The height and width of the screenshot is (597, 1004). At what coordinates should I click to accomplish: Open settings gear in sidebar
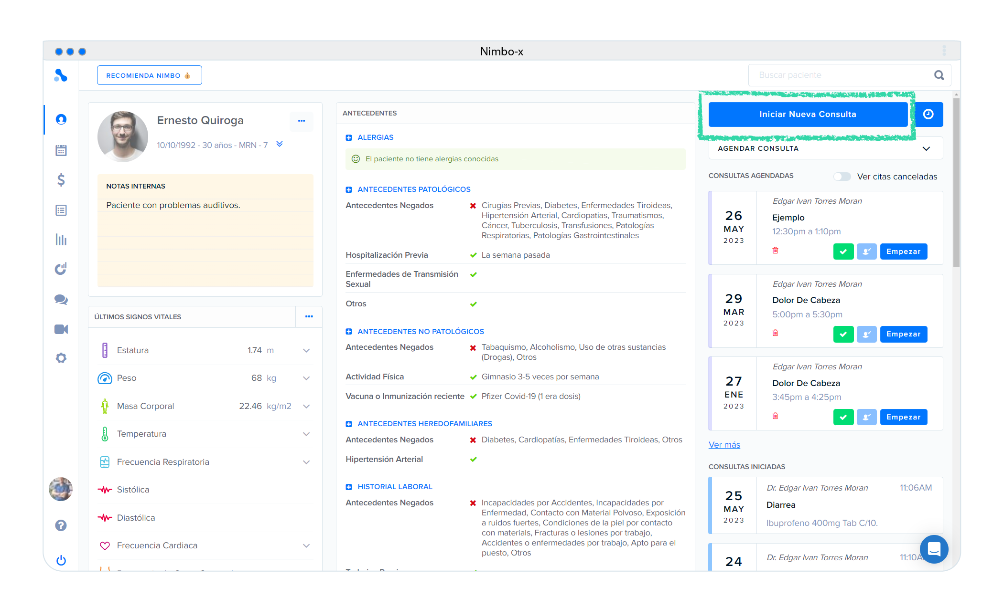pos(61,358)
